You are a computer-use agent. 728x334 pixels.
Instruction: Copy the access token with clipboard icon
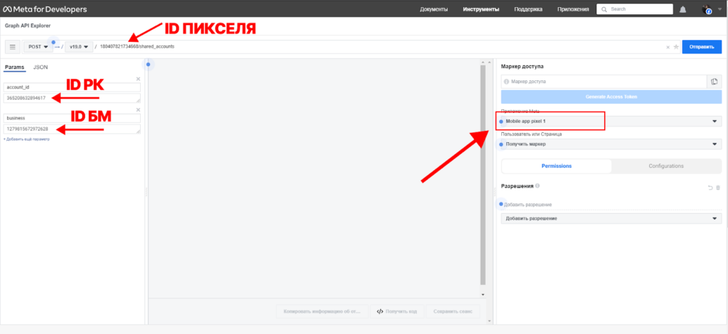coord(715,82)
